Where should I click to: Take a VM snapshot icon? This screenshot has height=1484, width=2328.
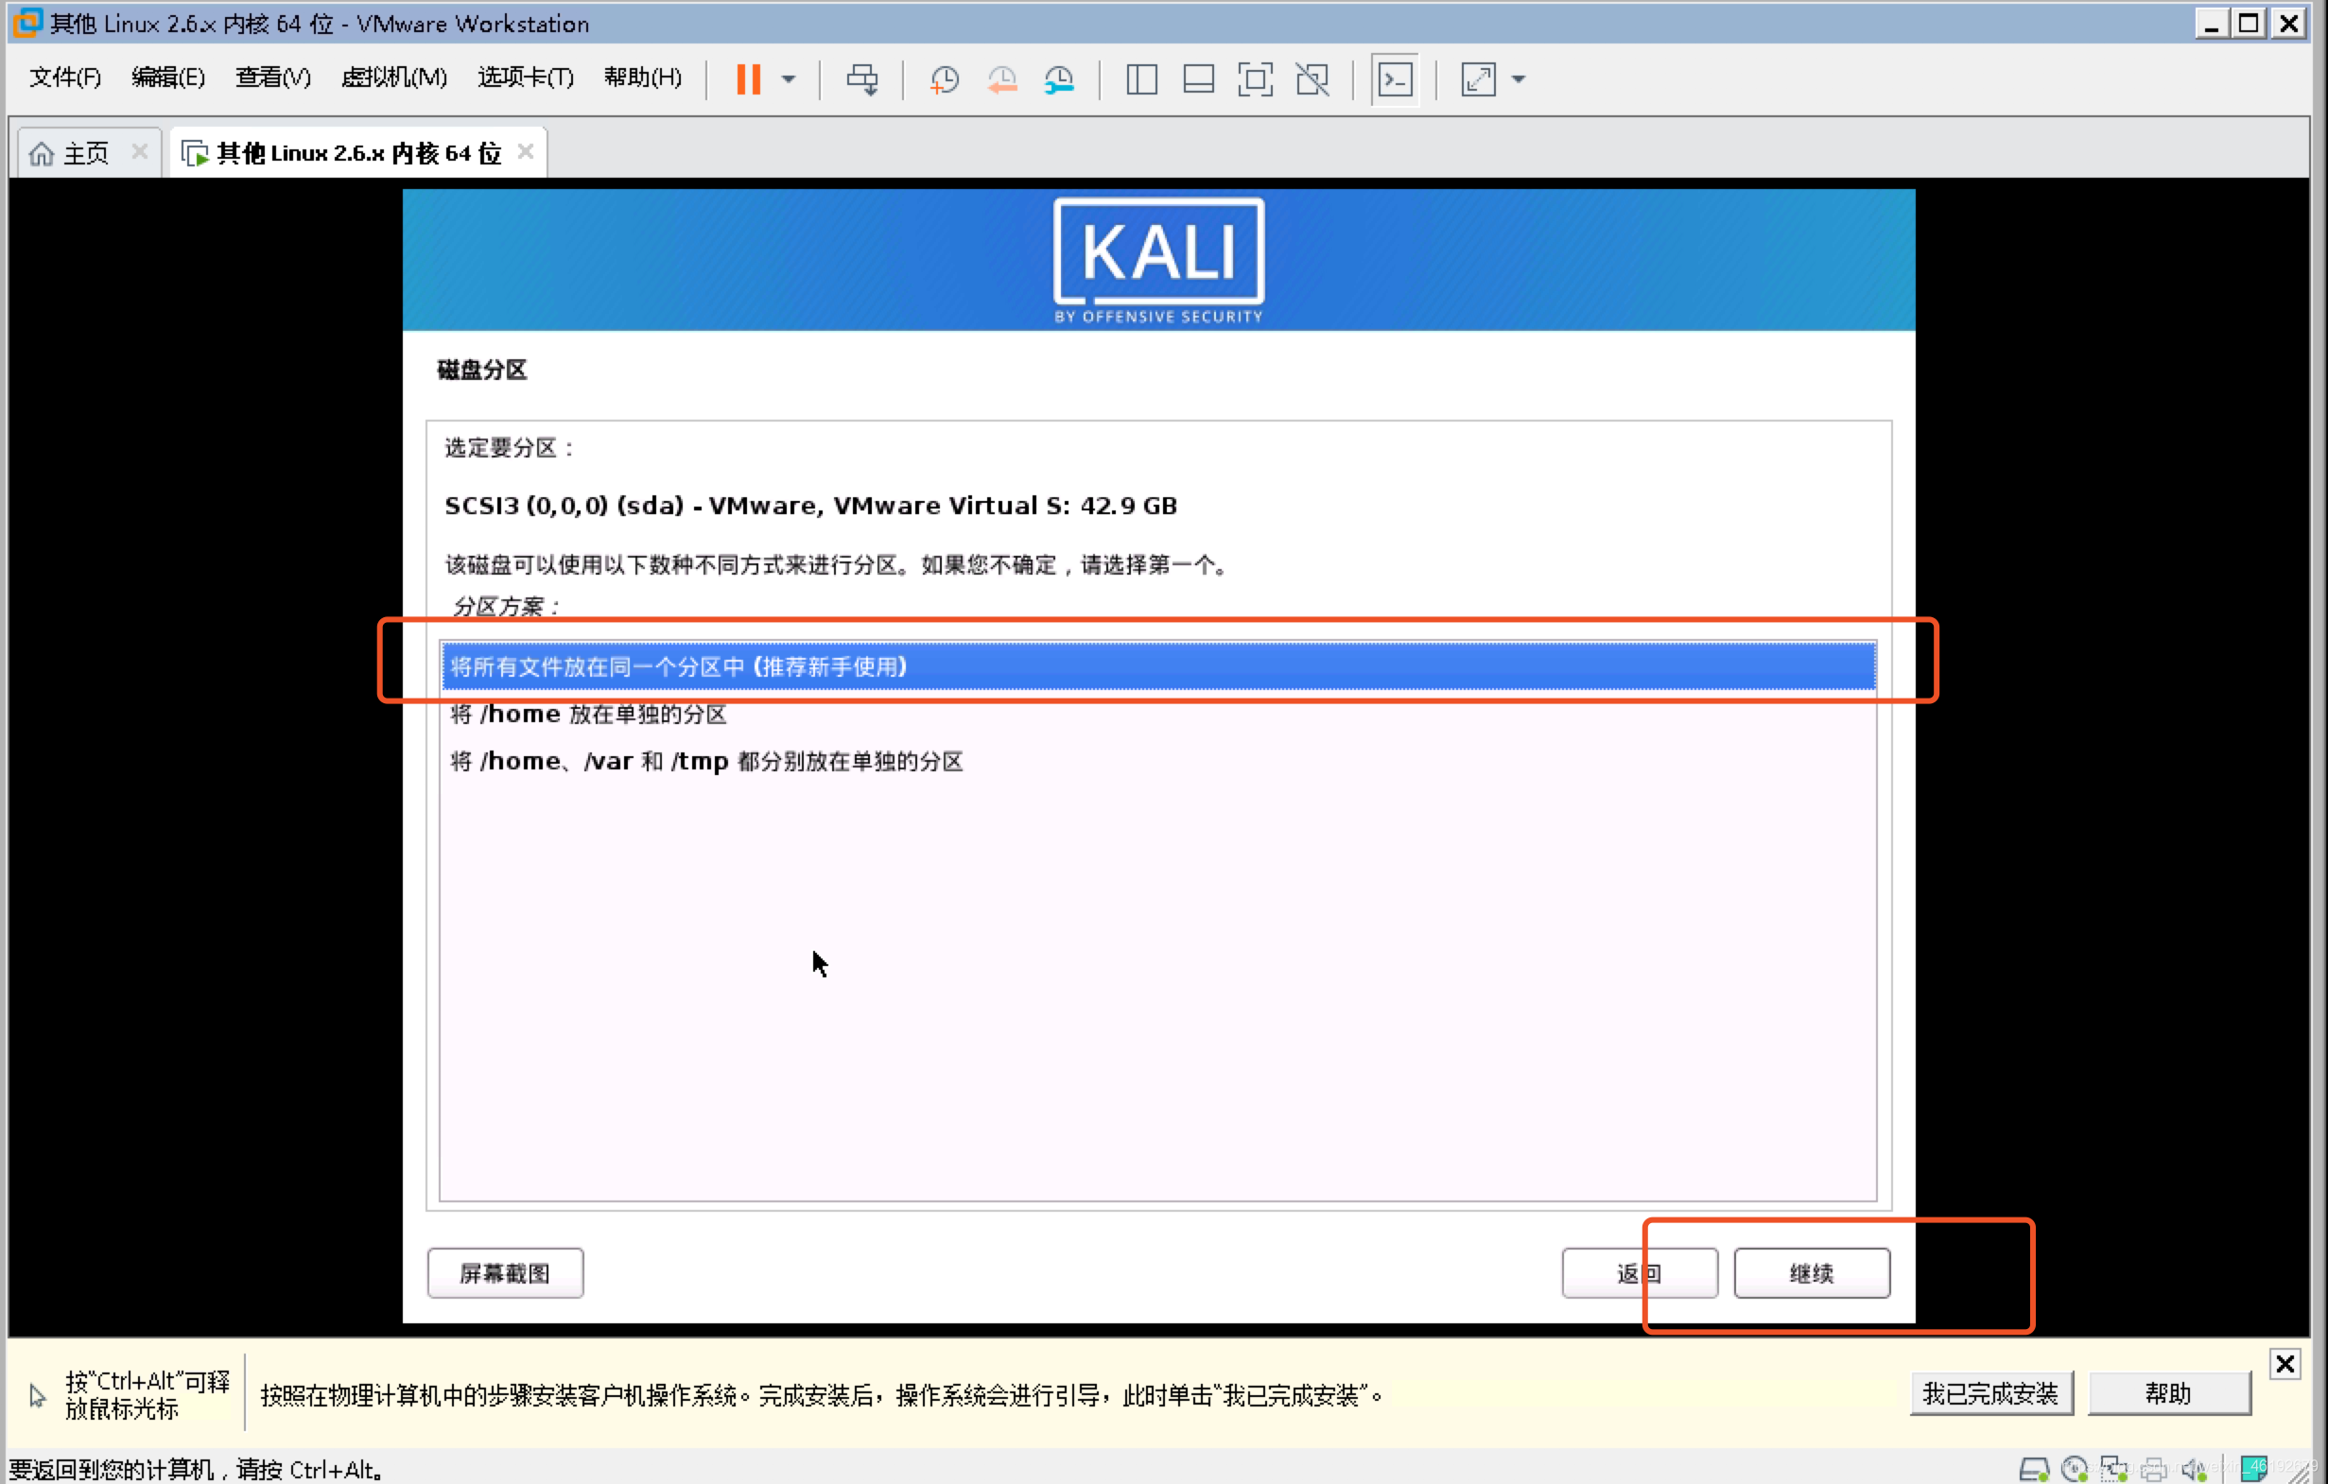coord(944,79)
